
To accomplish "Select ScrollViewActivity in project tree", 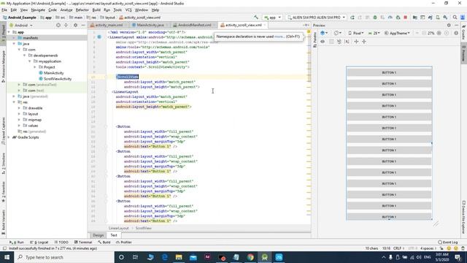I will 57,79.
